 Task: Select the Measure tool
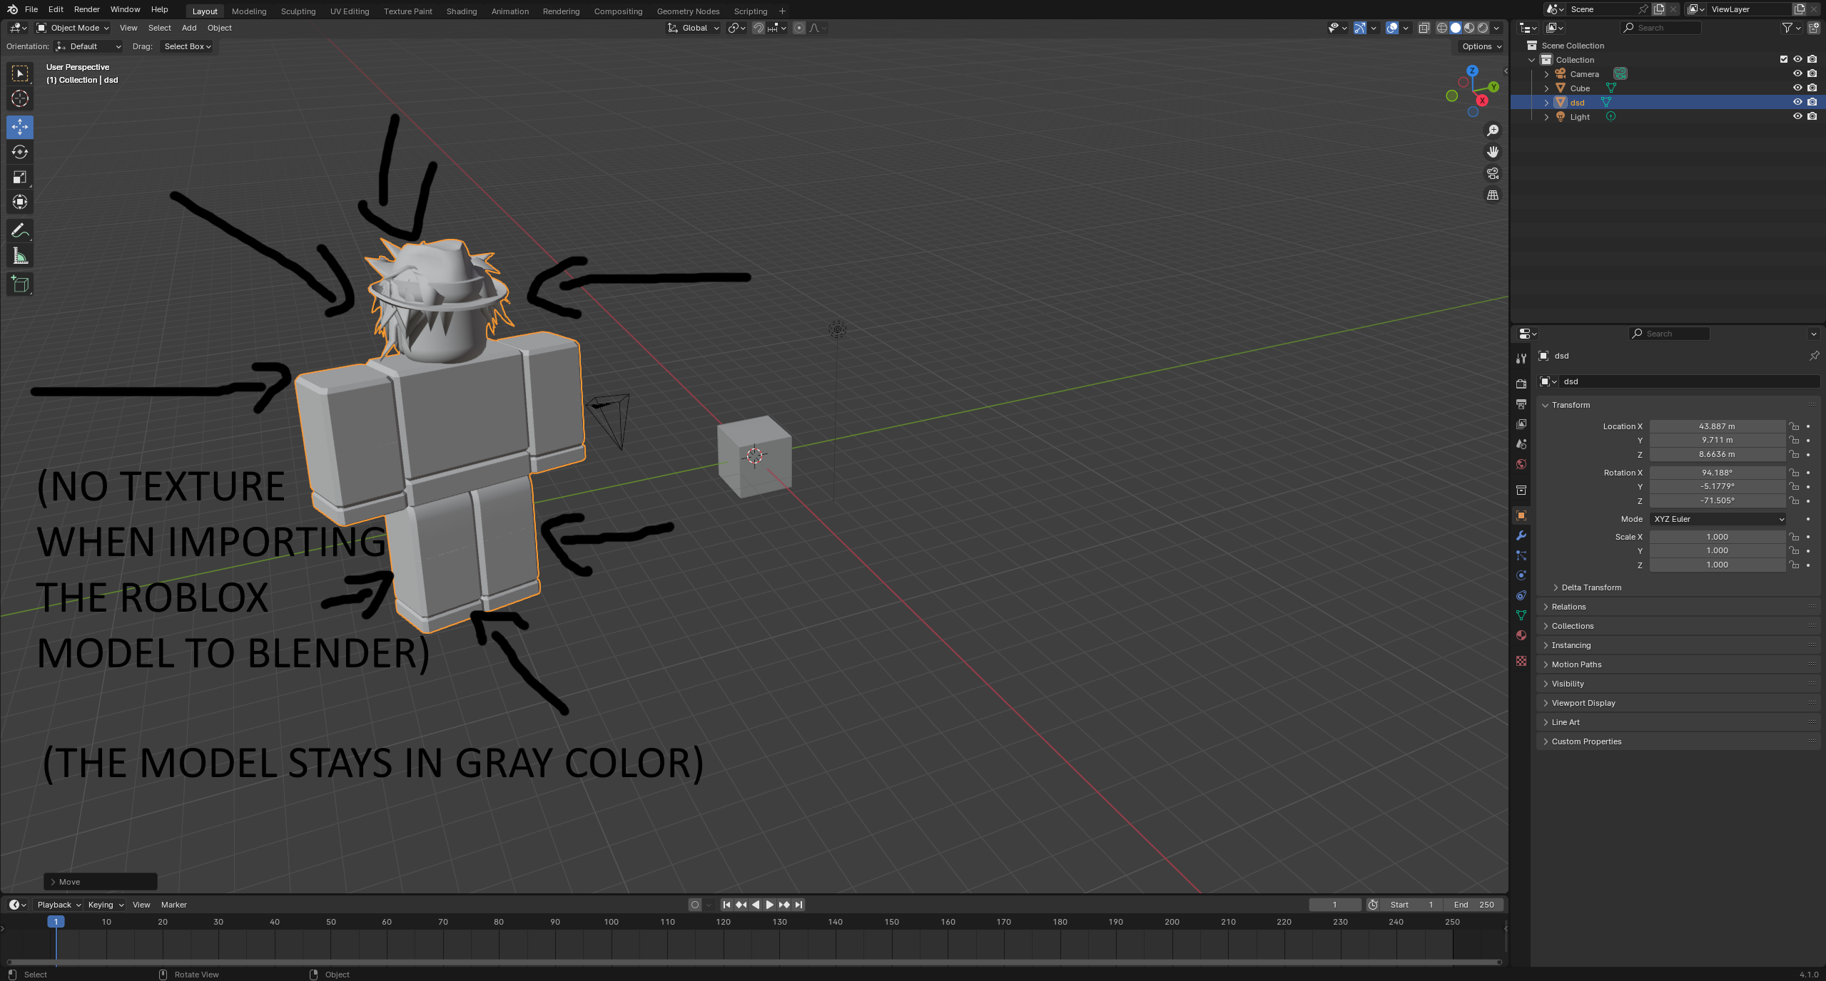click(x=20, y=255)
